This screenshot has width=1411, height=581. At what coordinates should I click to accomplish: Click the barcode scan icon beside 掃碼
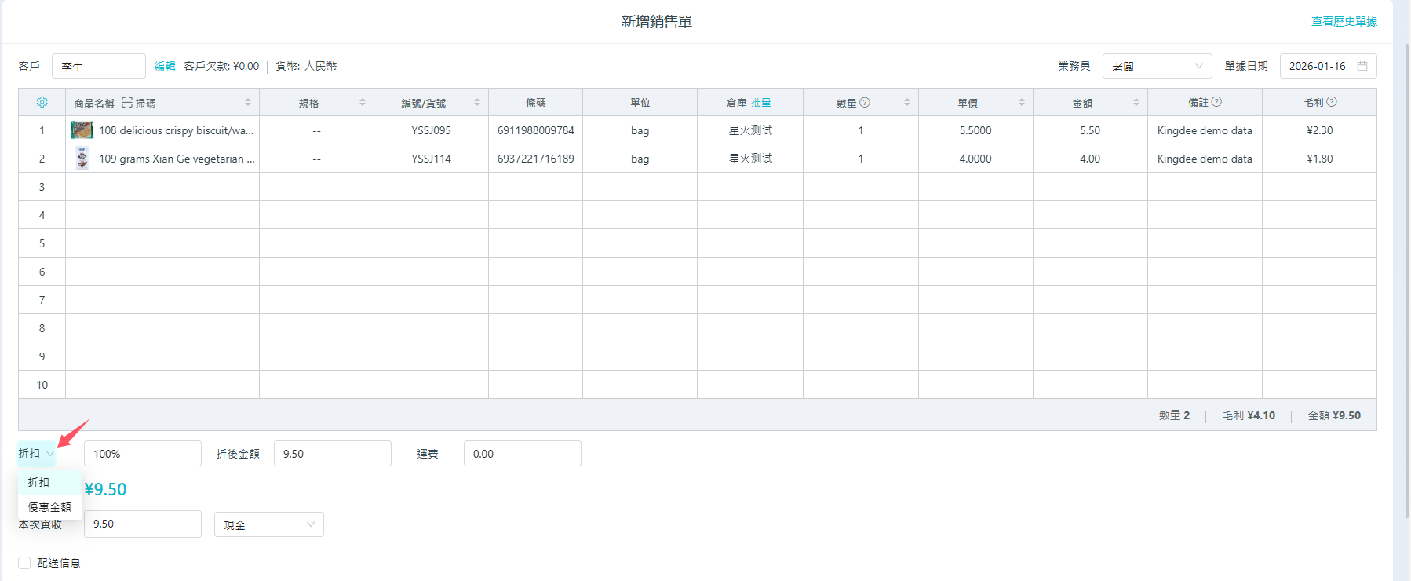[127, 103]
